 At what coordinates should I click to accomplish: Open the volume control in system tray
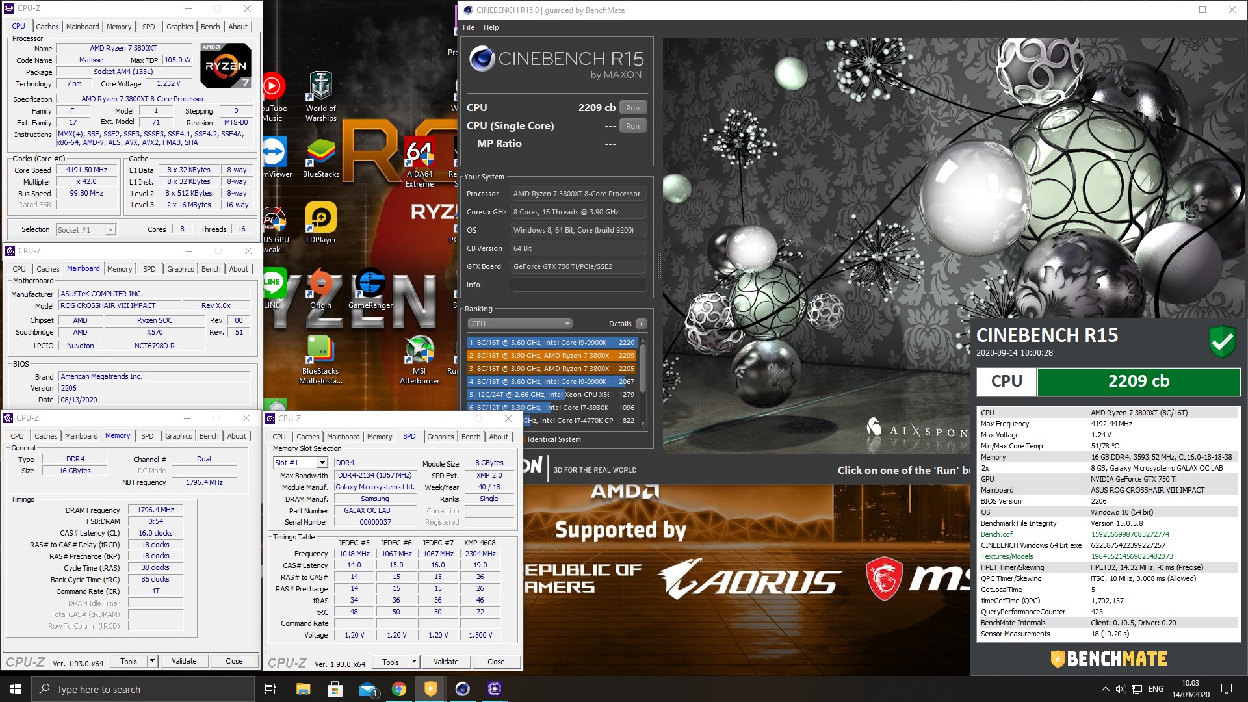click(1120, 689)
